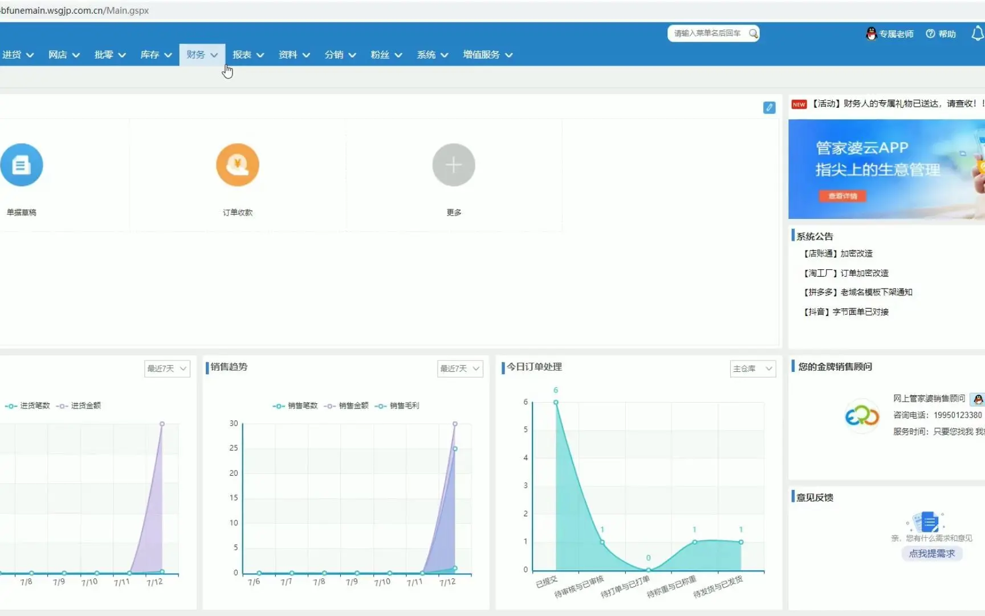Click the colorful cloud advisor logo
Viewport: 985px width, 616px height.
[862, 416]
